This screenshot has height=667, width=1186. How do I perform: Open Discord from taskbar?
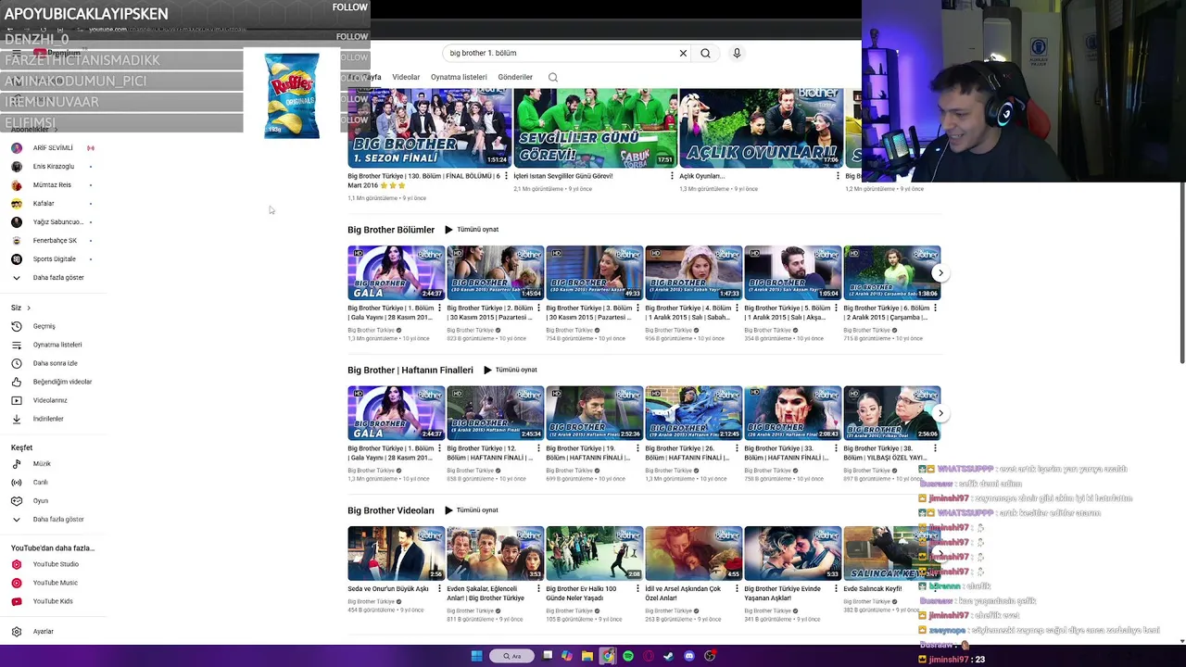(689, 656)
